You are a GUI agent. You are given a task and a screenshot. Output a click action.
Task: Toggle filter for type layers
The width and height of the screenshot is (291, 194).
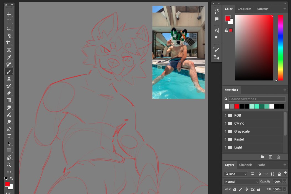click(266, 174)
